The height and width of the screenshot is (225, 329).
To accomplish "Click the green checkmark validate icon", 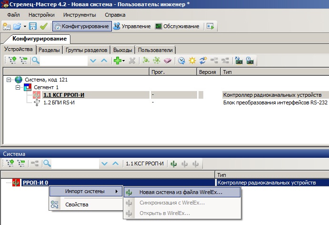I will pos(43,26).
